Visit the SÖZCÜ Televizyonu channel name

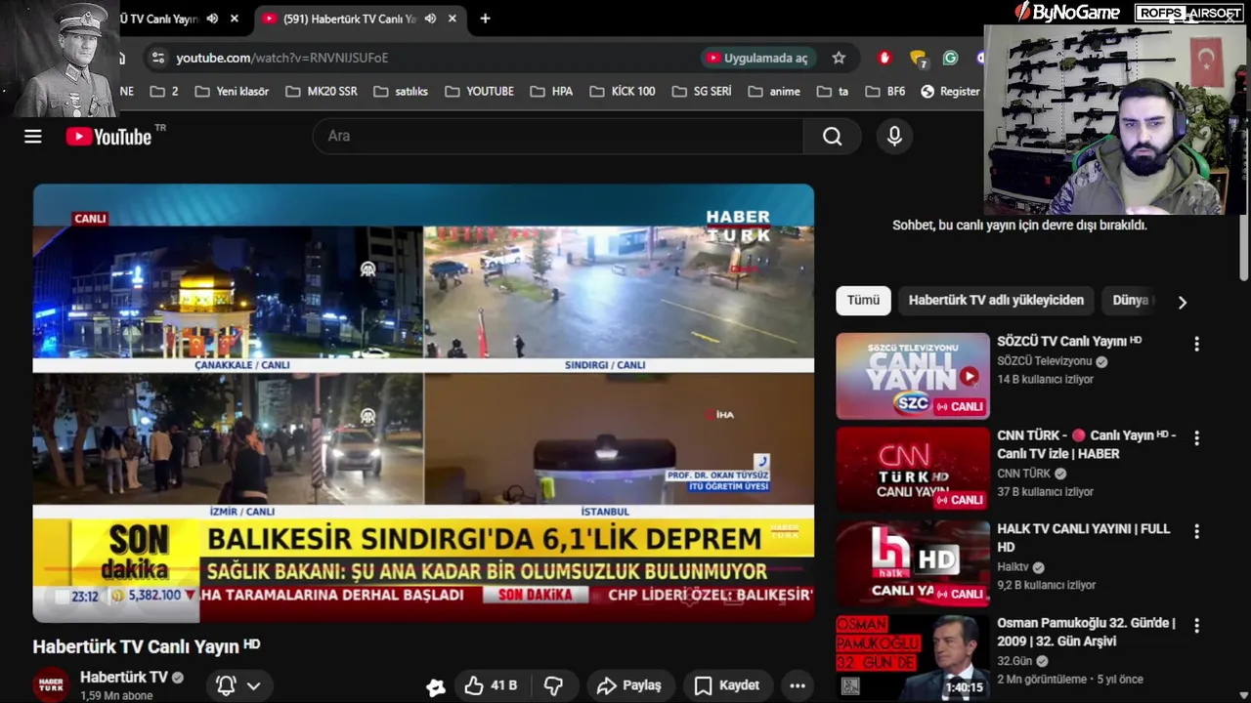(x=1045, y=361)
